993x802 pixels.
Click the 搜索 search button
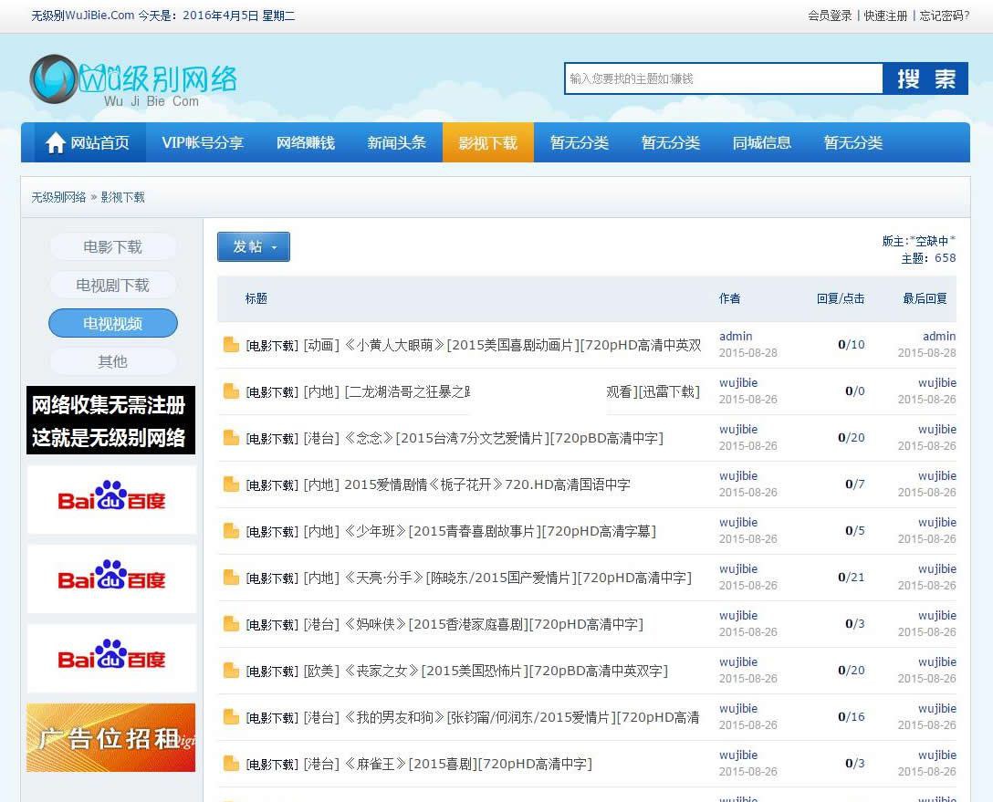coord(925,78)
